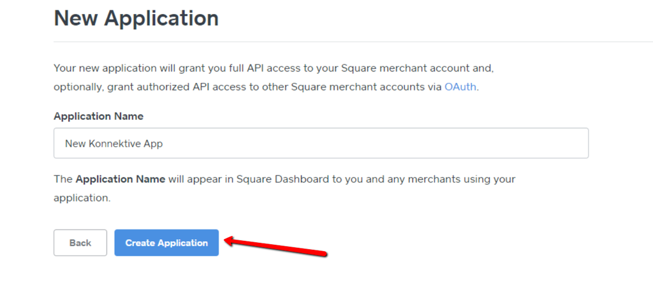Screen dimensions: 653x283
Task: Click the 'New Konnektive App' text in field
Action: click(114, 144)
